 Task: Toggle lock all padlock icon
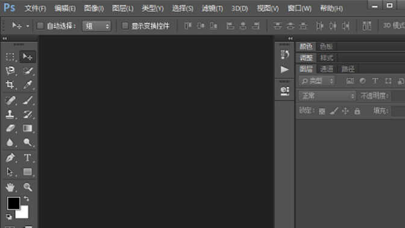[x=357, y=112]
